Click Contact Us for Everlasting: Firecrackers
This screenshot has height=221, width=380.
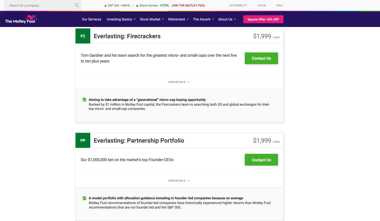coord(261,58)
